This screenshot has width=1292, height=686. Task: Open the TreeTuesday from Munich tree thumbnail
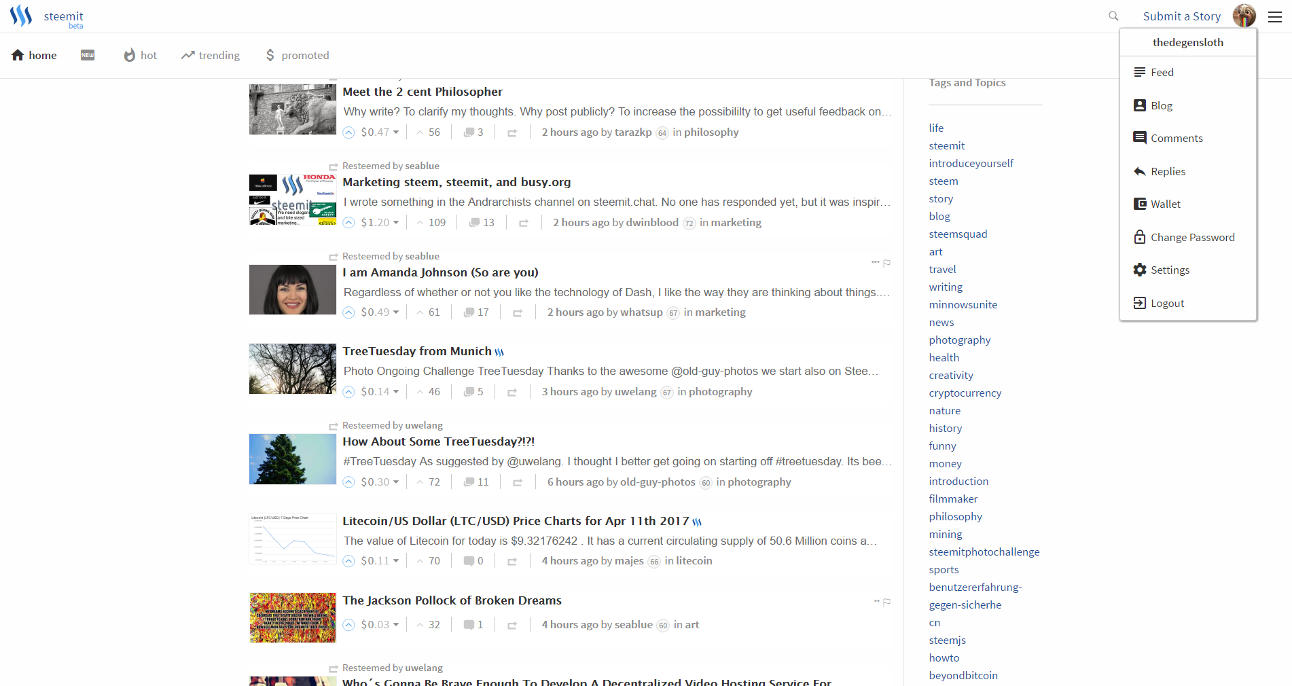(x=293, y=369)
